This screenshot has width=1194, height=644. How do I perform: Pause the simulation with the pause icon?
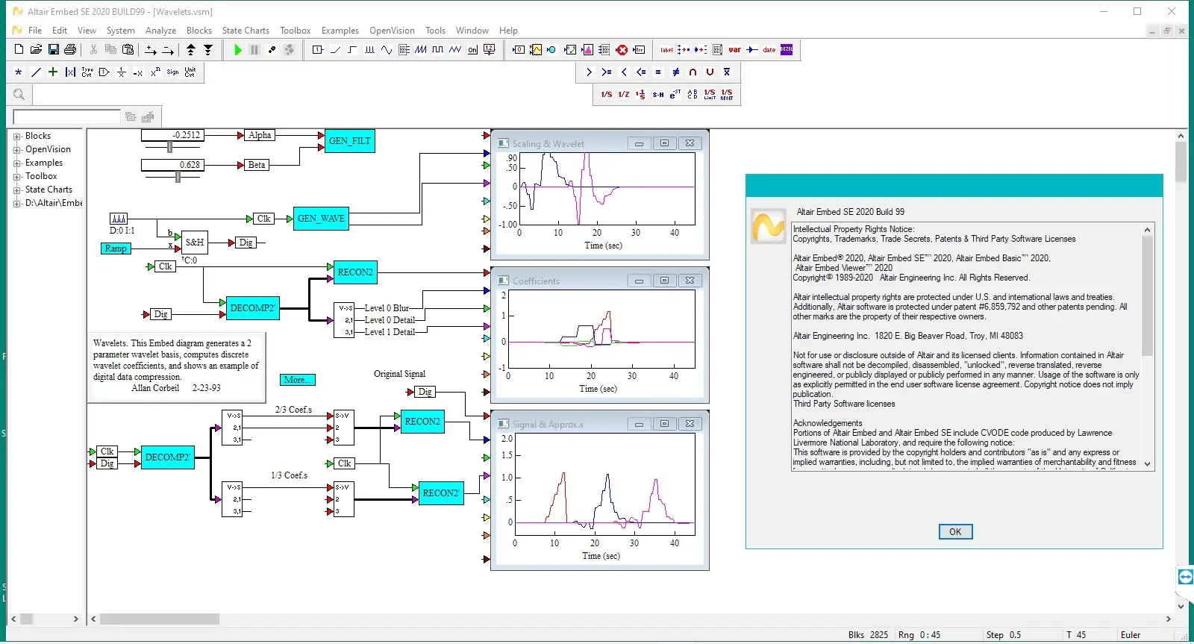(x=254, y=50)
